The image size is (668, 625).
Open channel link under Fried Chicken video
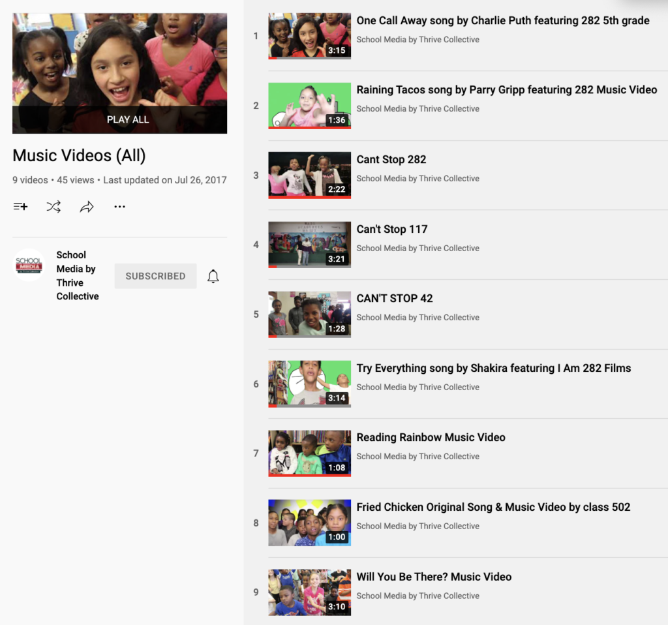(x=418, y=526)
